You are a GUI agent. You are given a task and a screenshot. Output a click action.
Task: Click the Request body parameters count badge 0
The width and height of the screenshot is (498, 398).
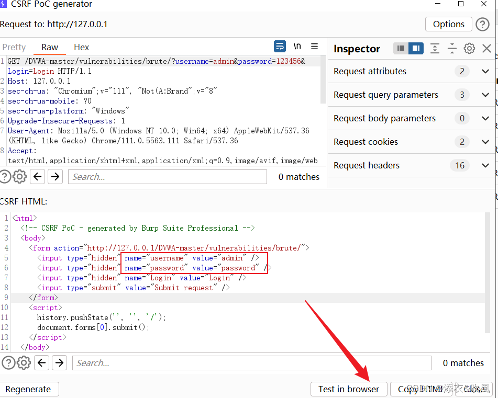[462, 118]
